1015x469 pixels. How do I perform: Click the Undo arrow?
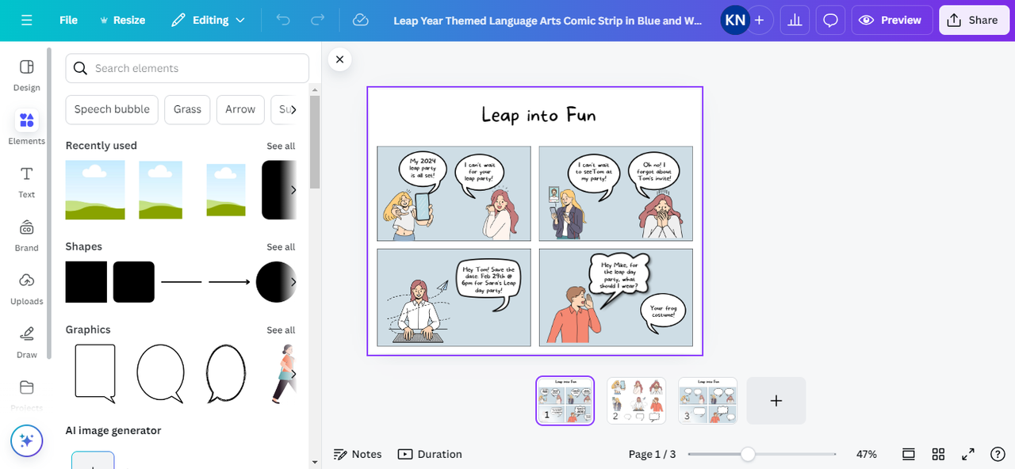point(283,20)
